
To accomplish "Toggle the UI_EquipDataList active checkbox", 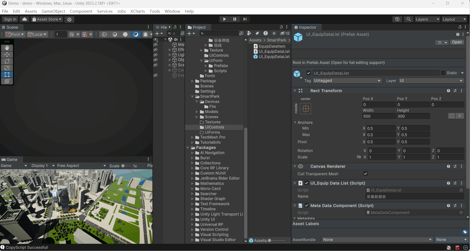I will (x=309, y=73).
